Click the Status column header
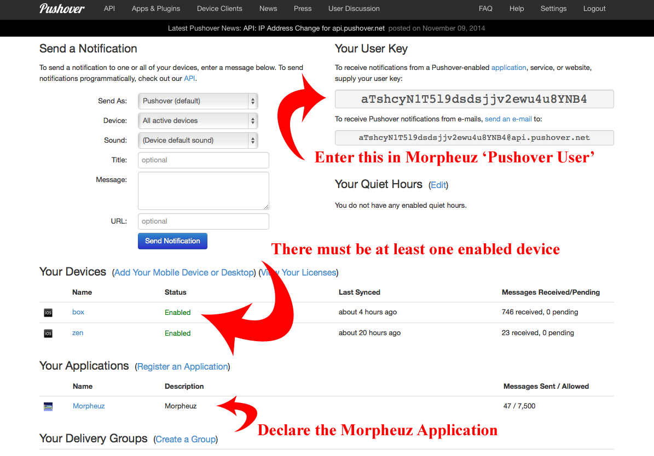Screen dimensions: 654x456 tap(176, 292)
